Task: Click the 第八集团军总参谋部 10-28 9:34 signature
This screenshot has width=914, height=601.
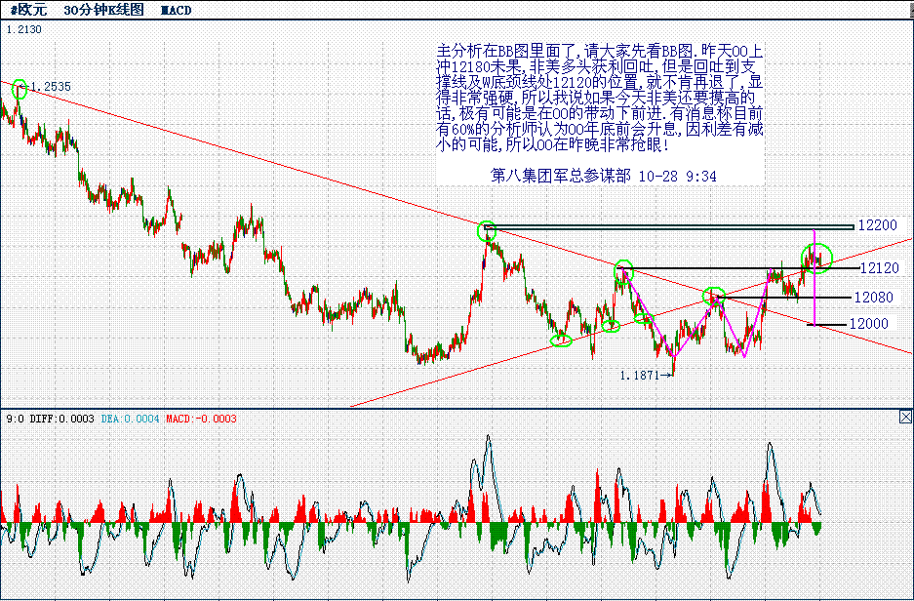Action: [603, 176]
